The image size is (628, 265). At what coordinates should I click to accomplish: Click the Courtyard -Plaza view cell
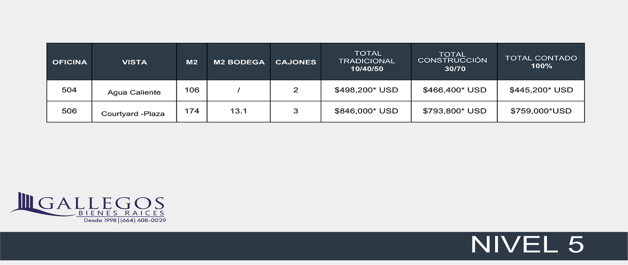[x=134, y=113]
